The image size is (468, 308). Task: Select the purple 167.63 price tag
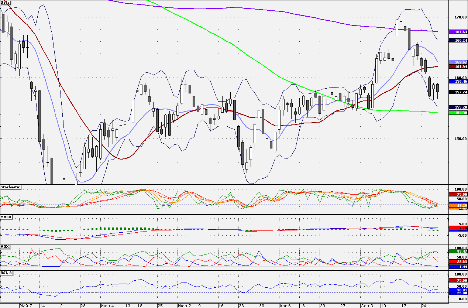click(458, 32)
